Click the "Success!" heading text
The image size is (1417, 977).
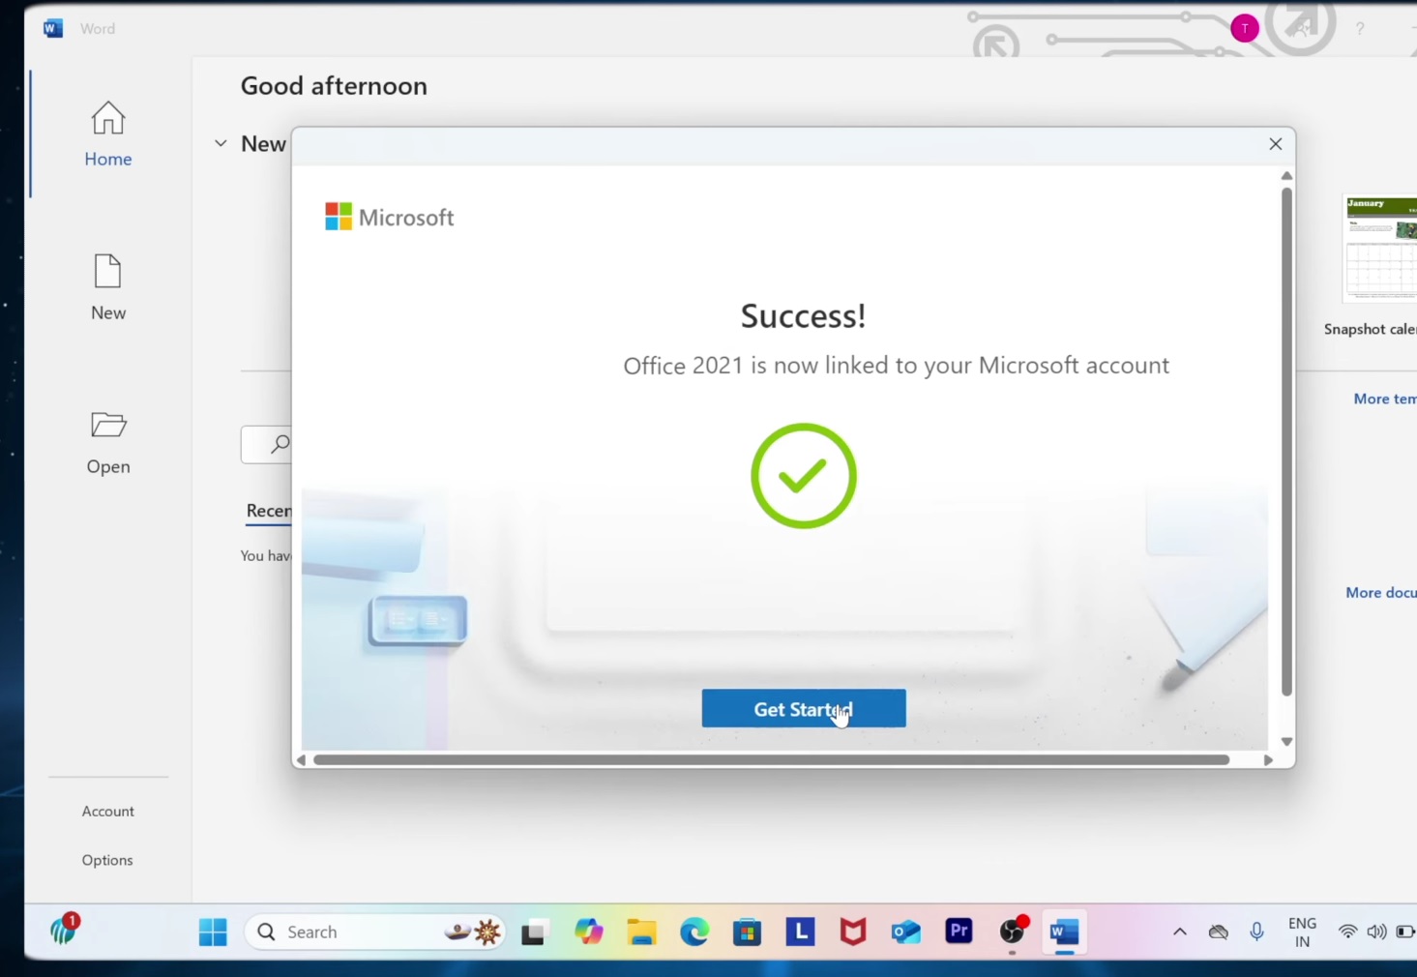point(803,316)
